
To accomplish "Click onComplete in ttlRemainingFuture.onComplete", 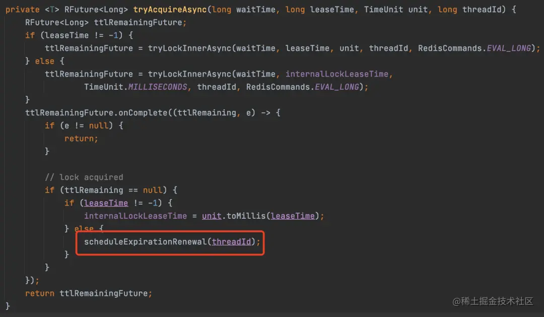I will click(143, 113).
